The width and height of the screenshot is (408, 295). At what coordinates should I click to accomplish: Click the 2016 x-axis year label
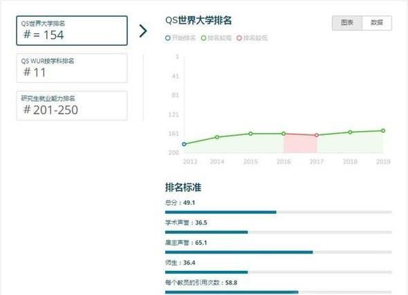[284, 161]
